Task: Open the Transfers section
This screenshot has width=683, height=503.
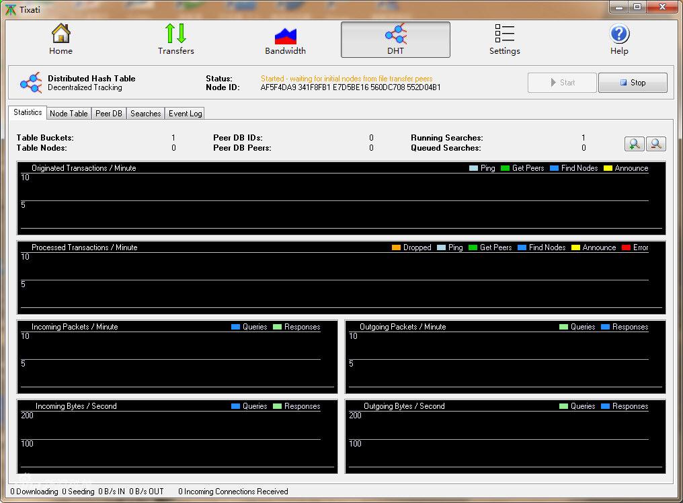Action: pyautogui.click(x=175, y=39)
